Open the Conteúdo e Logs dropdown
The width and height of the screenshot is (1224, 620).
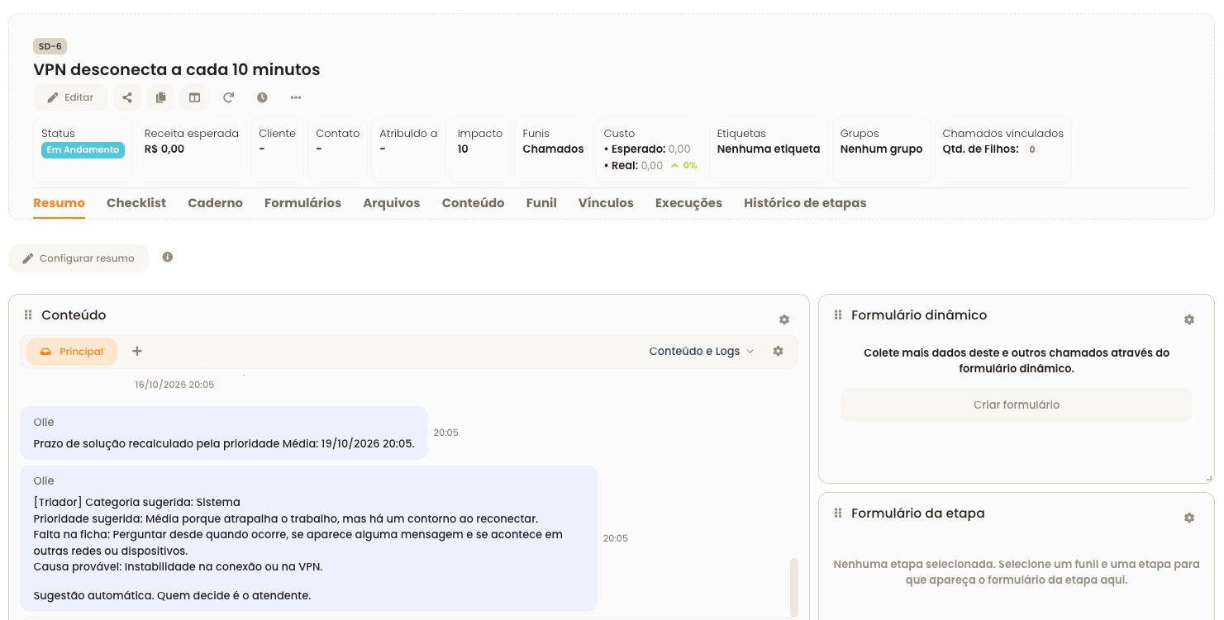pyautogui.click(x=702, y=351)
